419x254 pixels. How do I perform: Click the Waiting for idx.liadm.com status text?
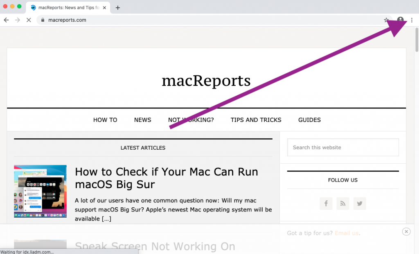coord(27,252)
